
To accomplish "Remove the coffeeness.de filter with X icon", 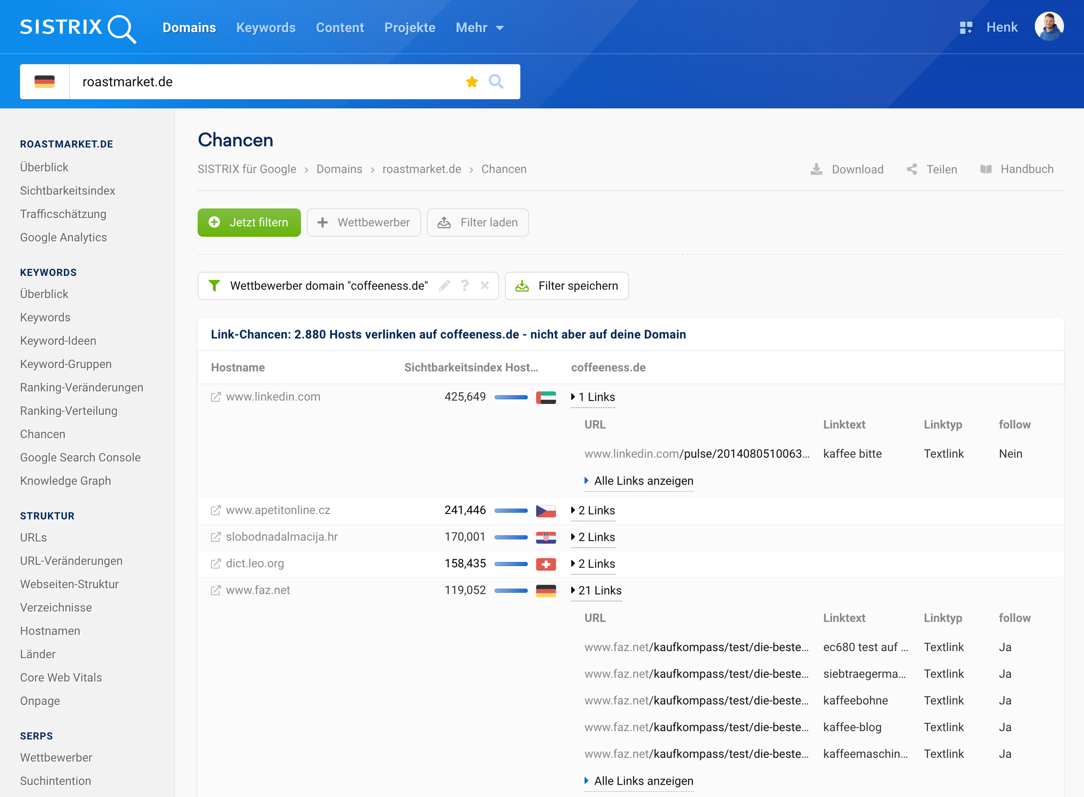I will pyautogui.click(x=485, y=286).
